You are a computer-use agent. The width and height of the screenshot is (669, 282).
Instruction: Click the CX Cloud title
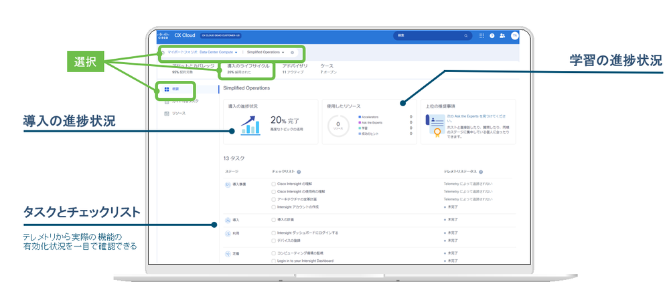point(185,36)
